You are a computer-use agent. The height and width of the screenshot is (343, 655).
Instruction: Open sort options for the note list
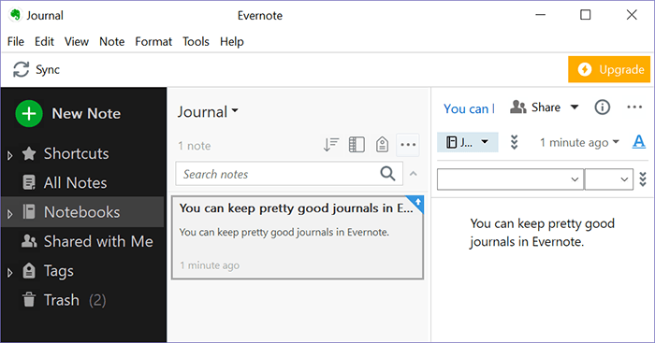tap(331, 145)
